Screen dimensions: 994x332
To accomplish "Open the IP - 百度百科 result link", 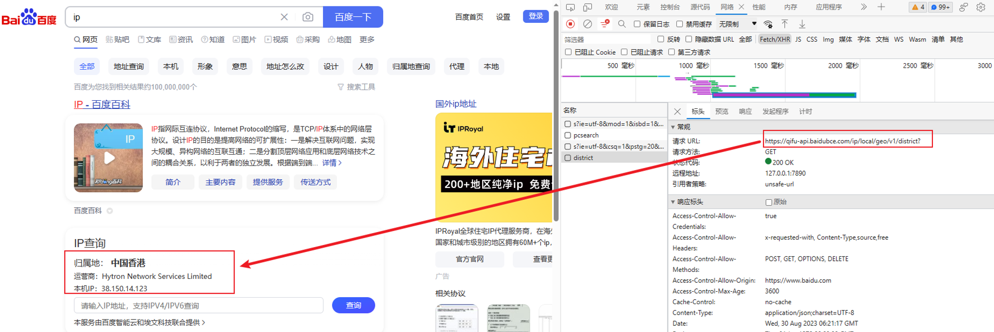I will (102, 104).
